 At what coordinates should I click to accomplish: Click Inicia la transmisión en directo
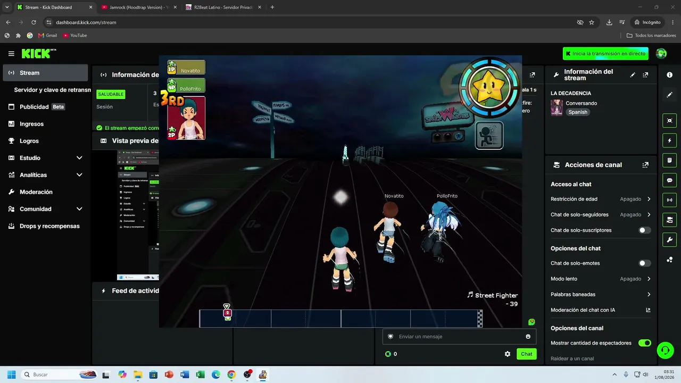(605, 54)
